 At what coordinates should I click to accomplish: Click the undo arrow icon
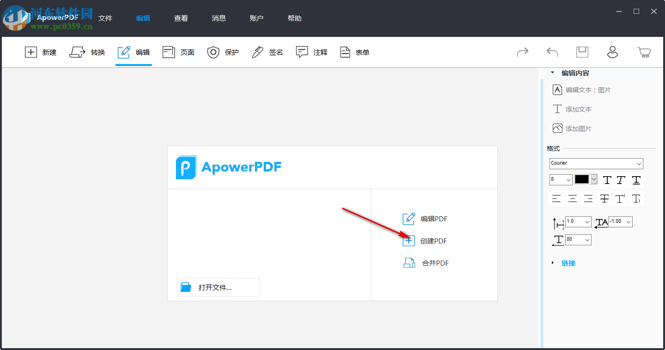click(x=551, y=52)
